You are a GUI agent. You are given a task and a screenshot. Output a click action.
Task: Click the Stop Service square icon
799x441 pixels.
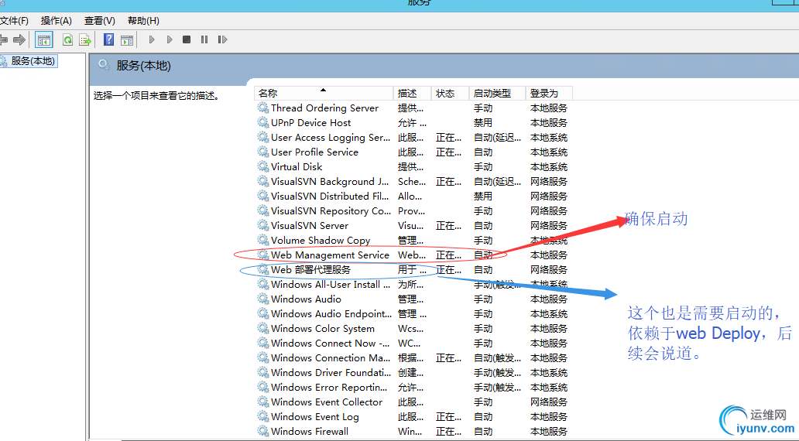(x=187, y=39)
